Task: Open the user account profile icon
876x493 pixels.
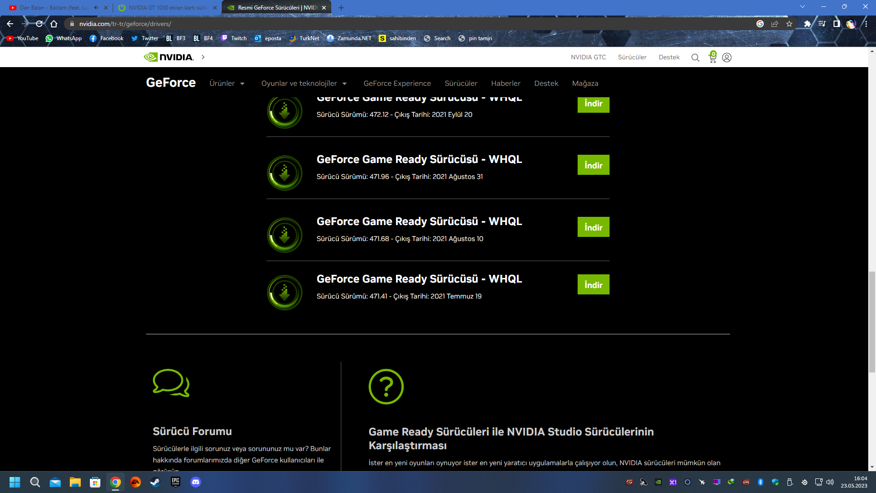Action: pyautogui.click(x=727, y=58)
